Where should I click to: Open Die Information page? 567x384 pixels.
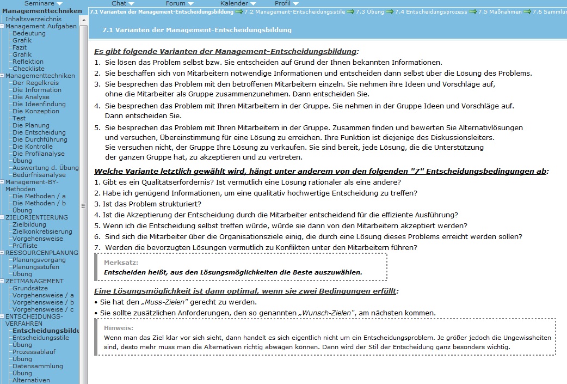pyautogui.click(x=37, y=90)
